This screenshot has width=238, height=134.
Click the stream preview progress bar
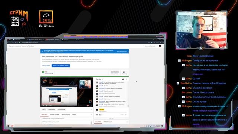point(67,104)
